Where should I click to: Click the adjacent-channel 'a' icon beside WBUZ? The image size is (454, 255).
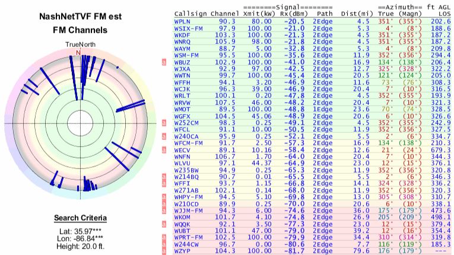[164, 62]
